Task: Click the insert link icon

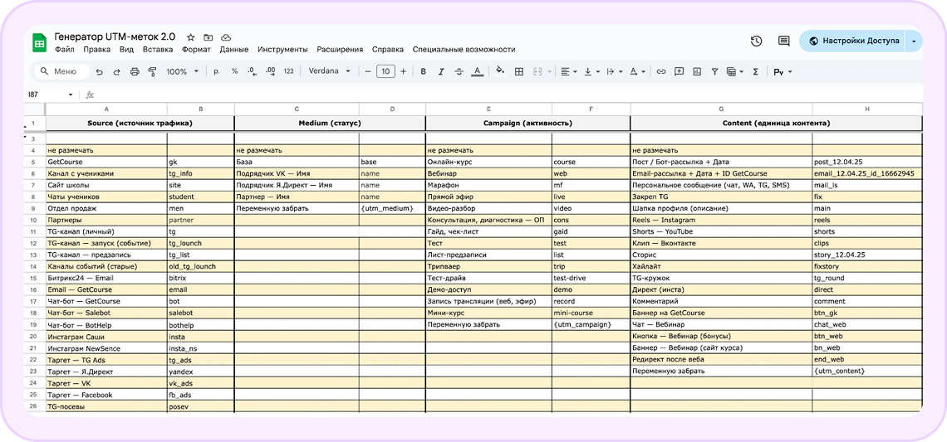Action: (661, 72)
